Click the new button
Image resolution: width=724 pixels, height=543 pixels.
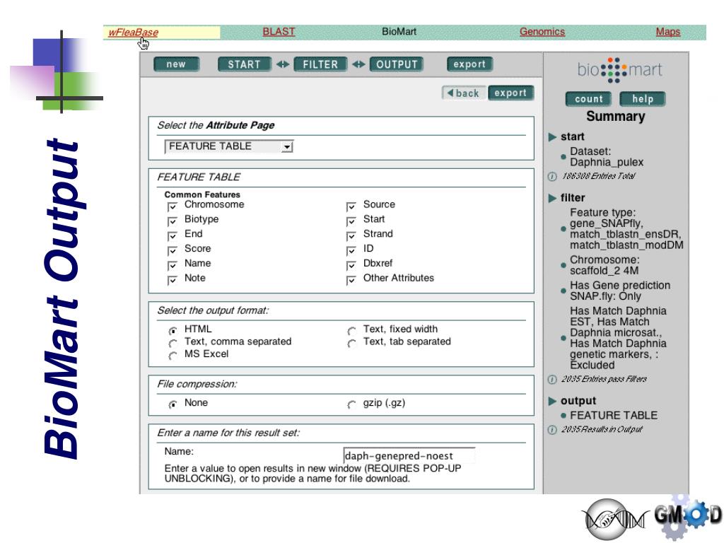click(x=176, y=64)
